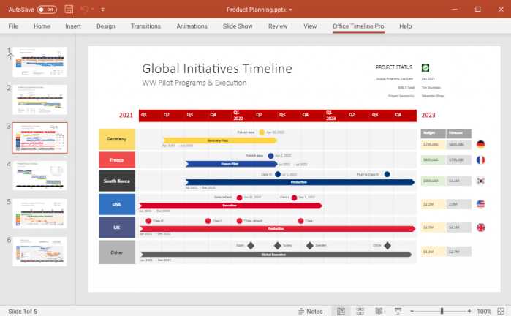The image size is (511, 316).
Task: Click the Notes button
Action: [310, 311]
